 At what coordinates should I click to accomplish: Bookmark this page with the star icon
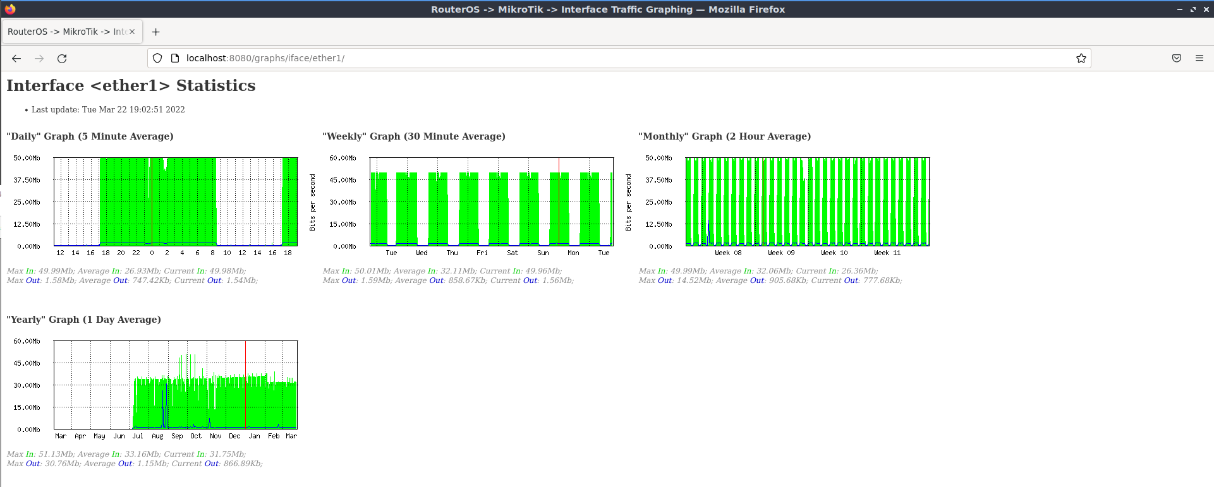tap(1081, 58)
